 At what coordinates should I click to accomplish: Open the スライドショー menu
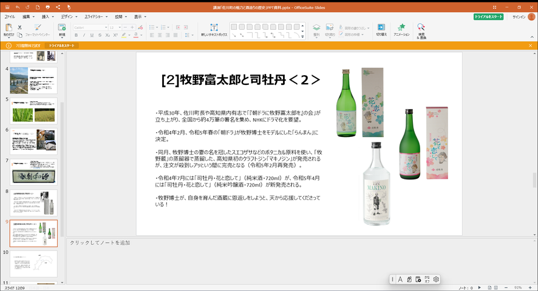[x=96, y=16]
